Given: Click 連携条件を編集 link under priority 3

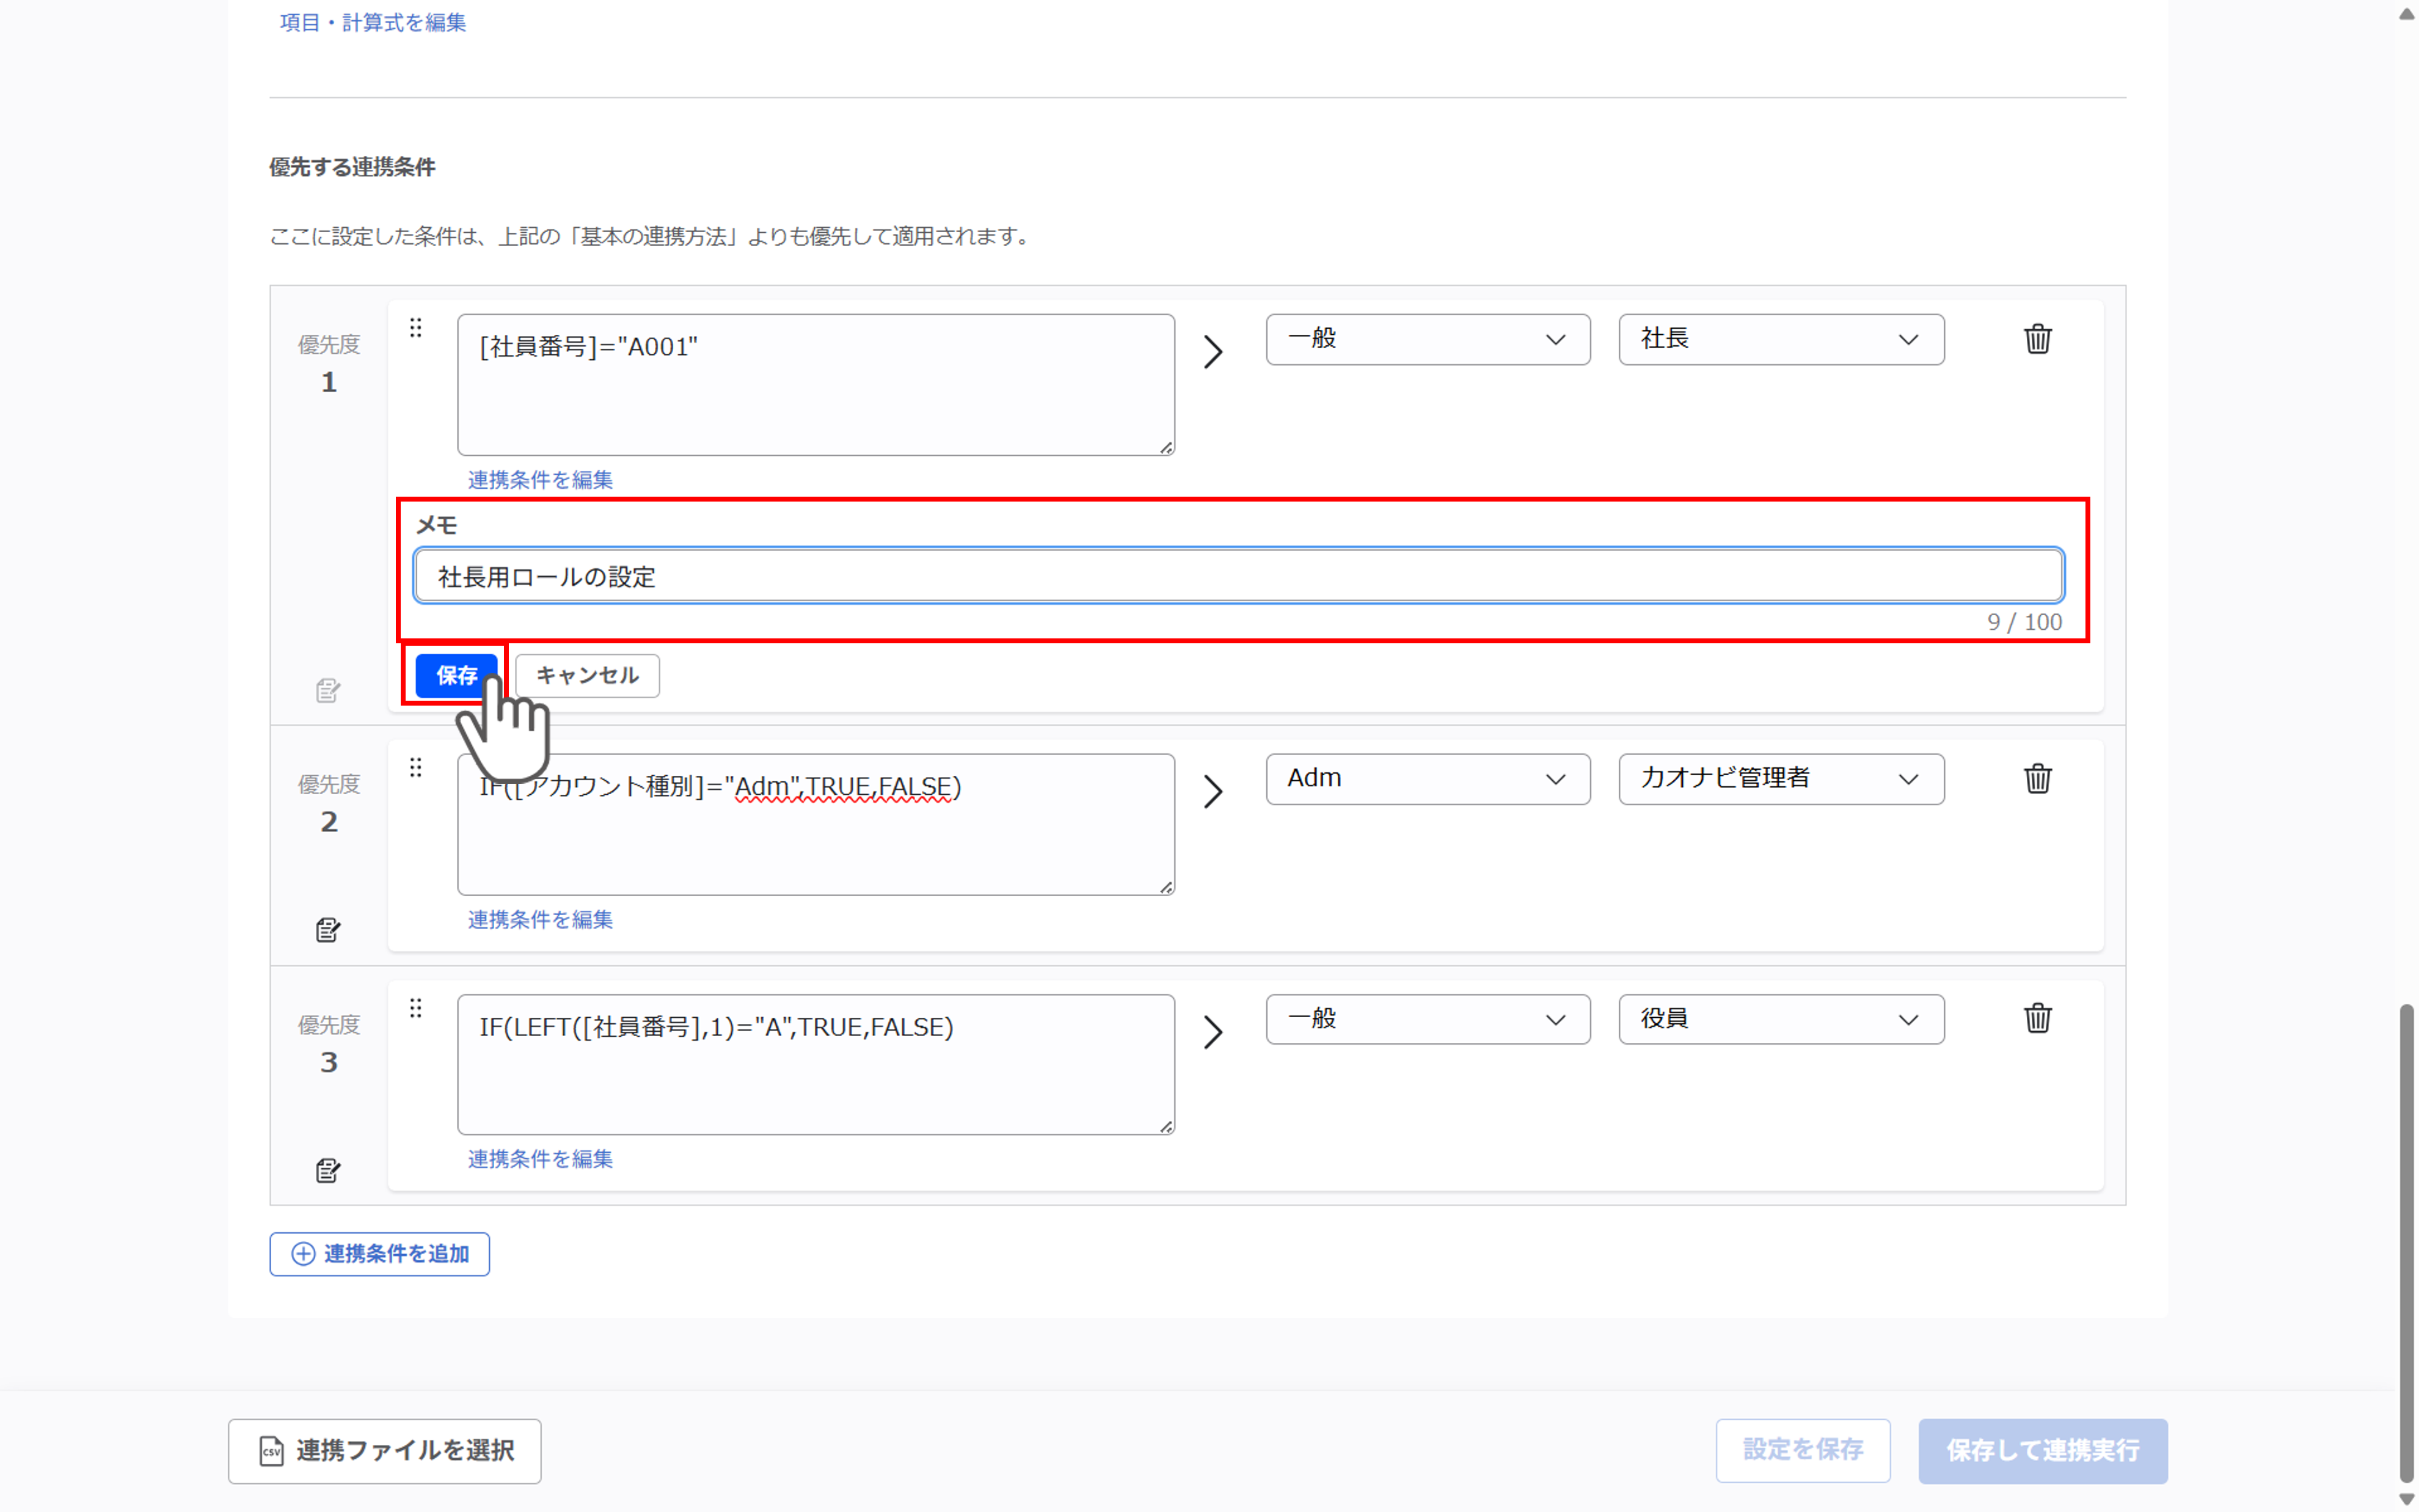Looking at the screenshot, I should 540,1158.
